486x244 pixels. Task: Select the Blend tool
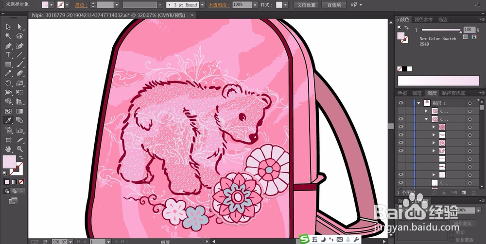coord(19,120)
